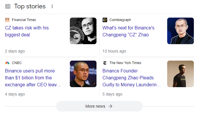Open 'CZ takes risk with his biggest deal'

27,31
